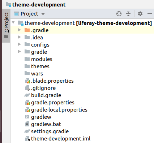The height and width of the screenshot is (143, 154).
Task: Click the Project view type icon
Action: 16,14
